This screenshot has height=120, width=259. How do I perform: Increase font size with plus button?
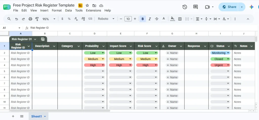point(135,19)
